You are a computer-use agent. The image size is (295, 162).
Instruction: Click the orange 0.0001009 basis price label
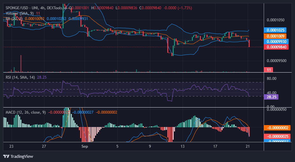pos(275,36)
